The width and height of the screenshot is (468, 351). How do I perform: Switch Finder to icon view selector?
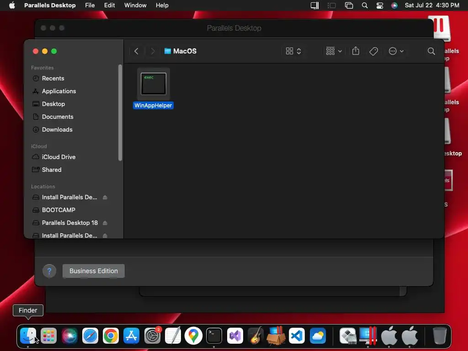293,51
